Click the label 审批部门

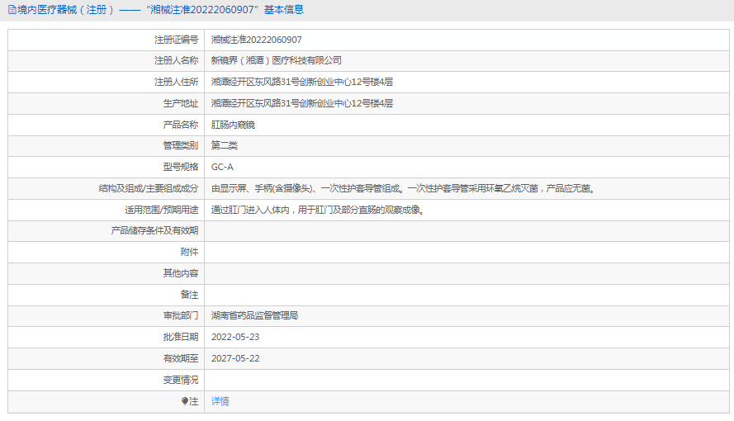(181, 315)
